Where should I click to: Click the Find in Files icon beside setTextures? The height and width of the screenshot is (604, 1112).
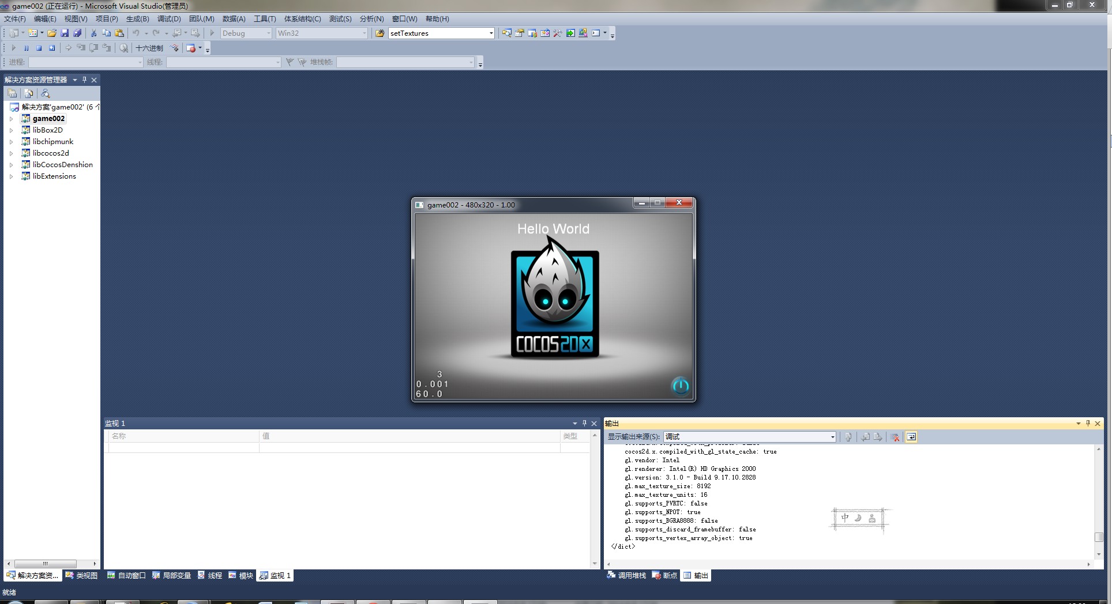tap(380, 33)
